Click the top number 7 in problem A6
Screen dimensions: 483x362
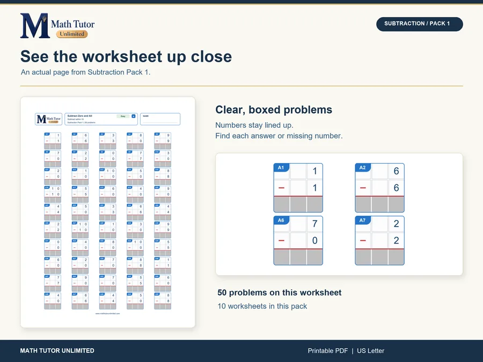coord(314,224)
